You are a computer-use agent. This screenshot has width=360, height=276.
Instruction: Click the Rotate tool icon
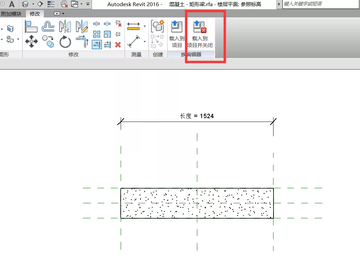[x=65, y=42]
